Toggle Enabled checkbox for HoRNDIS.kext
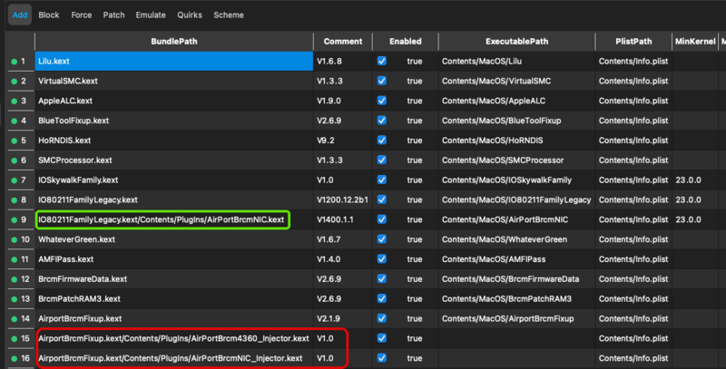726x369 pixels. [x=381, y=140]
